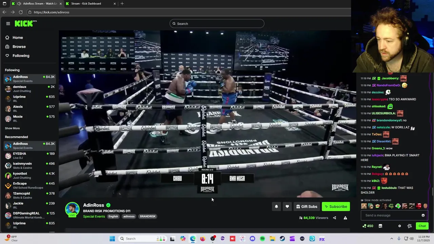Screen dimensions: 434x244
Task: Open chat settings gear
Action: 399,226
